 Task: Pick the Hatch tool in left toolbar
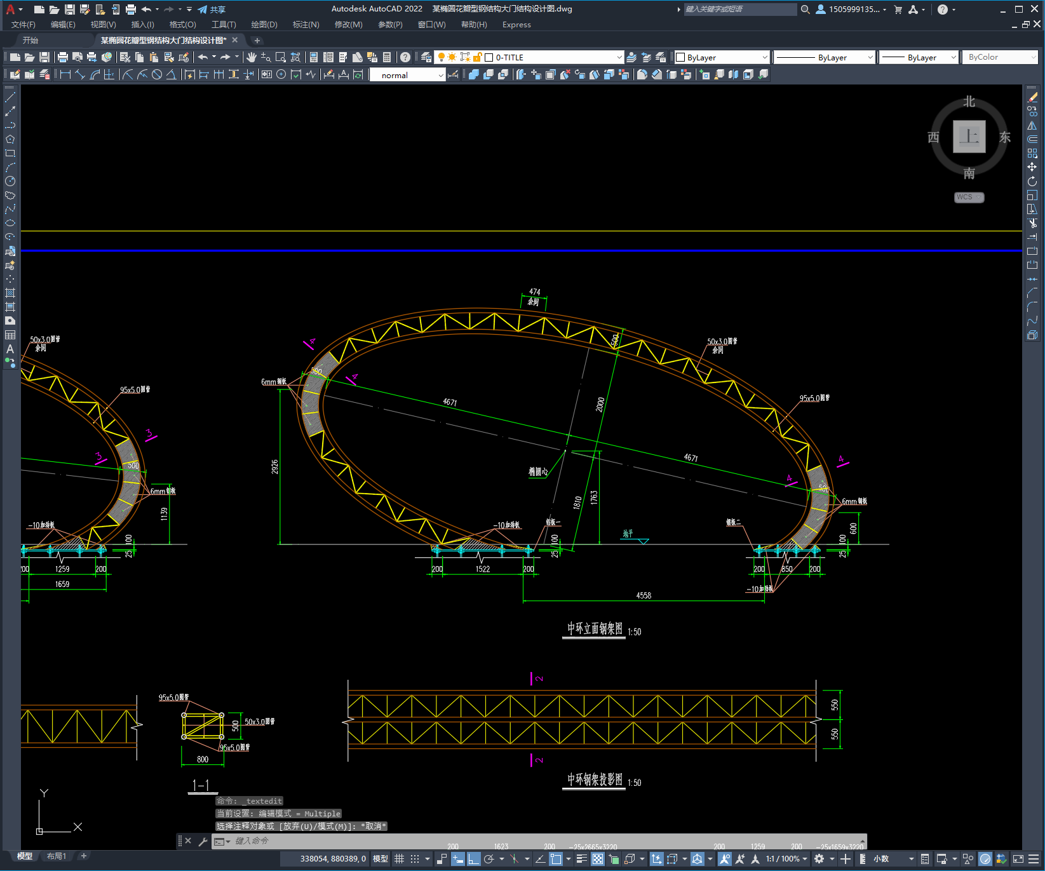(10, 293)
